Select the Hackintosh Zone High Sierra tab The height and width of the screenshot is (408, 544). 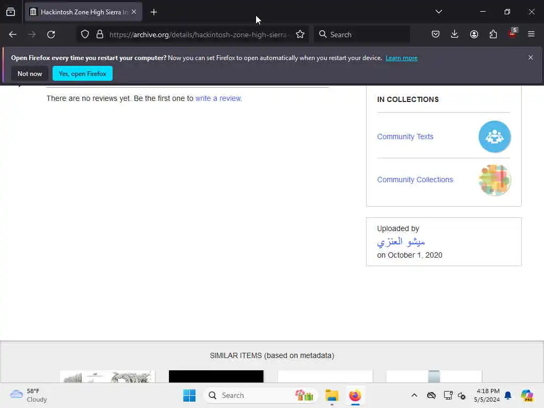(x=83, y=12)
